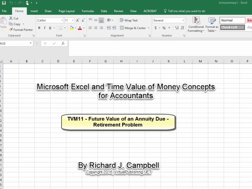Image resolution: width=252 pixels, height=189 pixels.
Task: Click Merge & Center button
Action: pyautogui.click(x=133, y=28)
